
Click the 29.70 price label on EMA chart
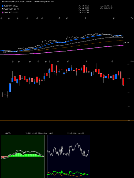126,43
